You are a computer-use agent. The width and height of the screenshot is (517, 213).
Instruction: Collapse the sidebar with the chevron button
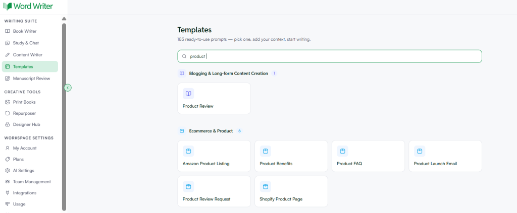pyautogui.click(x=68, y=88)
